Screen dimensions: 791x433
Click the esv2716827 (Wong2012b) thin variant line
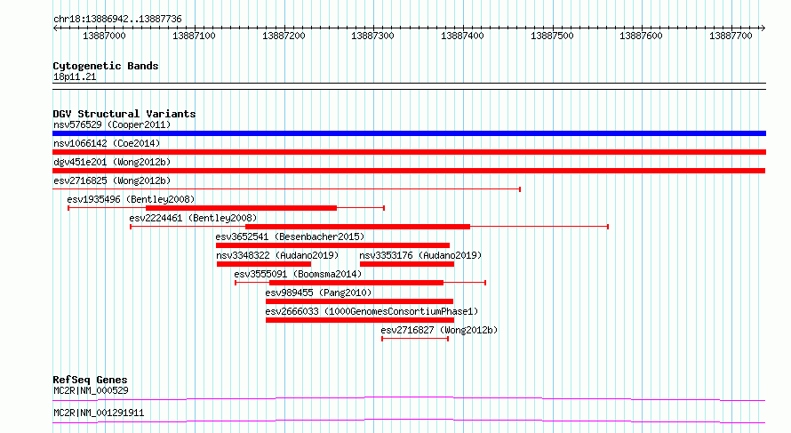[415, 339]
